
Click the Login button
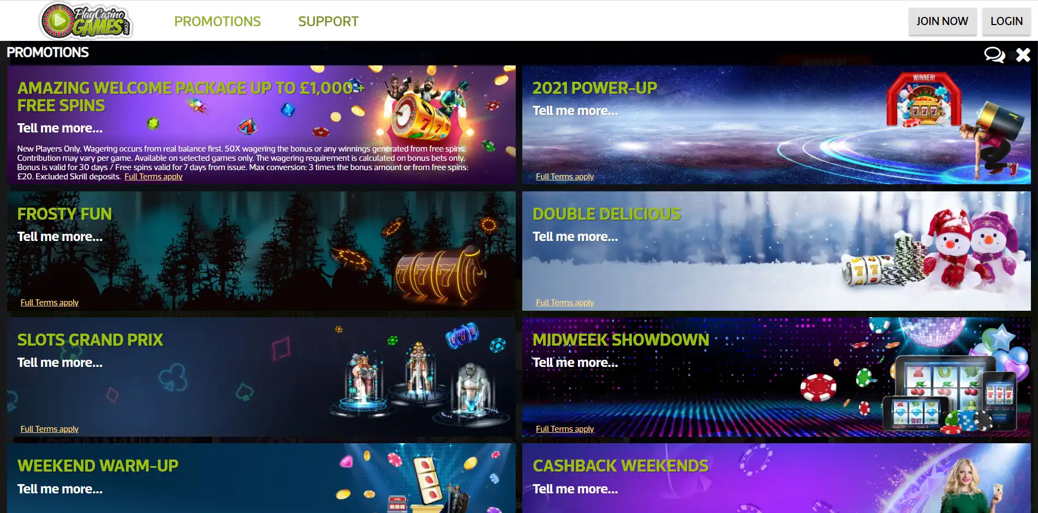tap(1006, 21)
